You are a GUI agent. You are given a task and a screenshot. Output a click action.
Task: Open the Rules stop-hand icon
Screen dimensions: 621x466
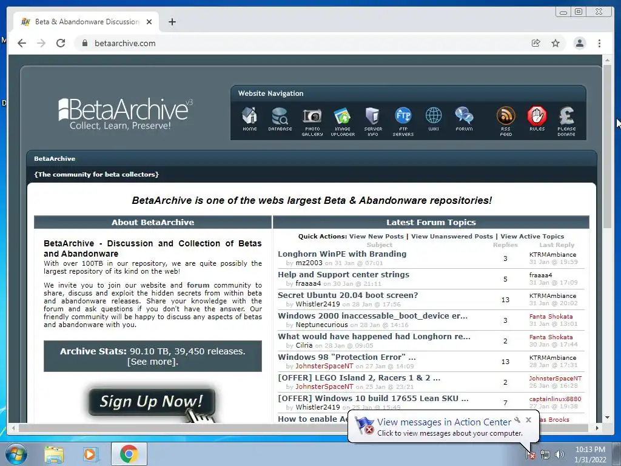pos(537,119)
